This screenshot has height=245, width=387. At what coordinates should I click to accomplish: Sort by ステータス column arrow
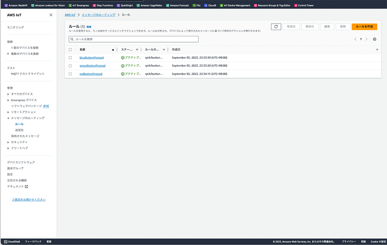pos(137,50)
